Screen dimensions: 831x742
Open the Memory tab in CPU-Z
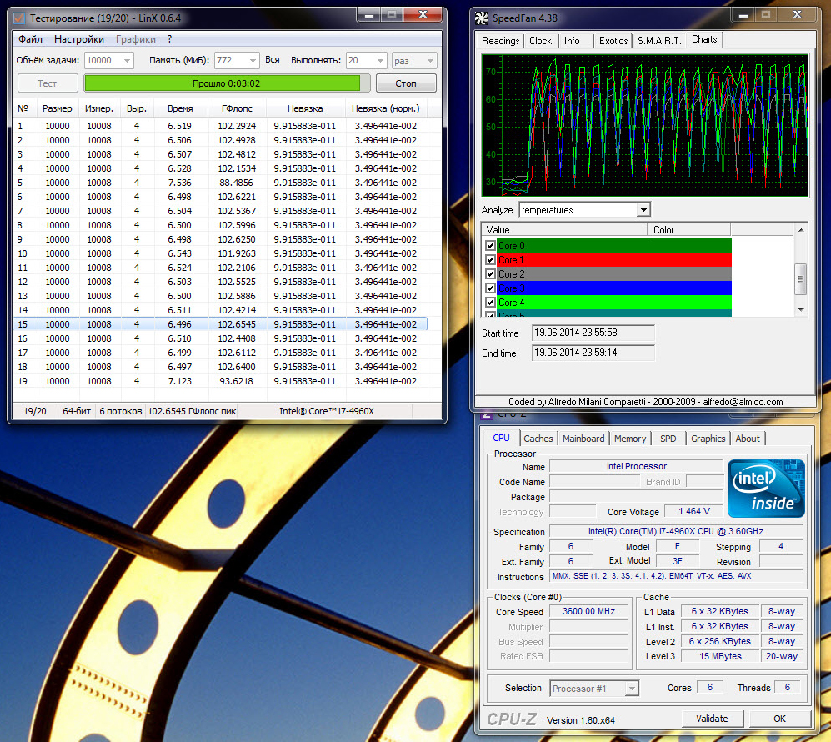click(630, 439)
